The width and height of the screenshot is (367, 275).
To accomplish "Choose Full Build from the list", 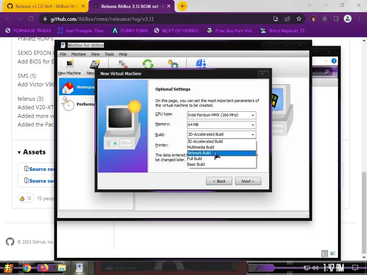I will pos(221,159).
